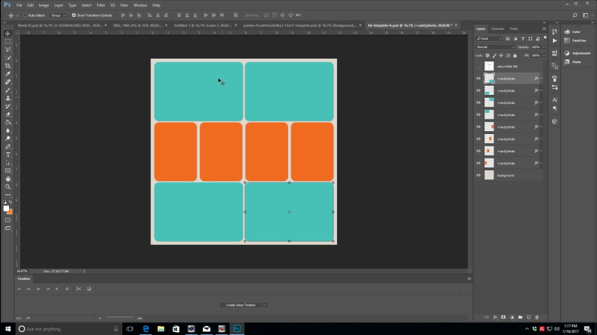Hide the background layer
This screenshot has height=335, width=597.
[479, 175]
